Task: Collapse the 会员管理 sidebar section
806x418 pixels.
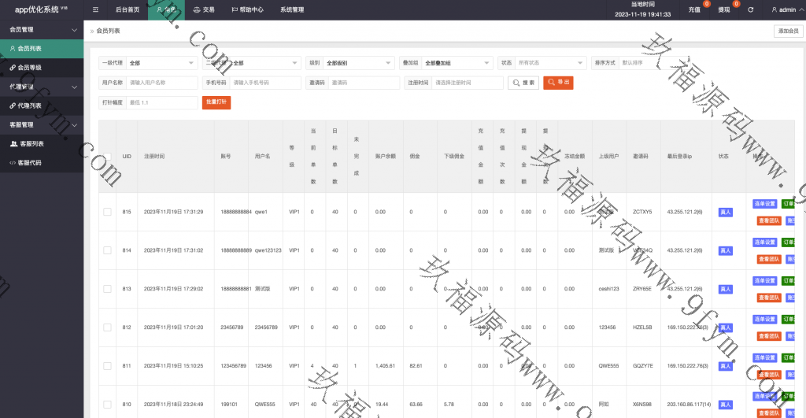Action: [73, 30]
